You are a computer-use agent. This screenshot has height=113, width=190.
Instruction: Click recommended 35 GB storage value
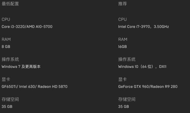pos(123,106)
